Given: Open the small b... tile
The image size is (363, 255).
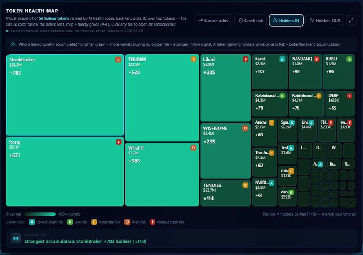Looking at the screenshot, I should 334,164.
